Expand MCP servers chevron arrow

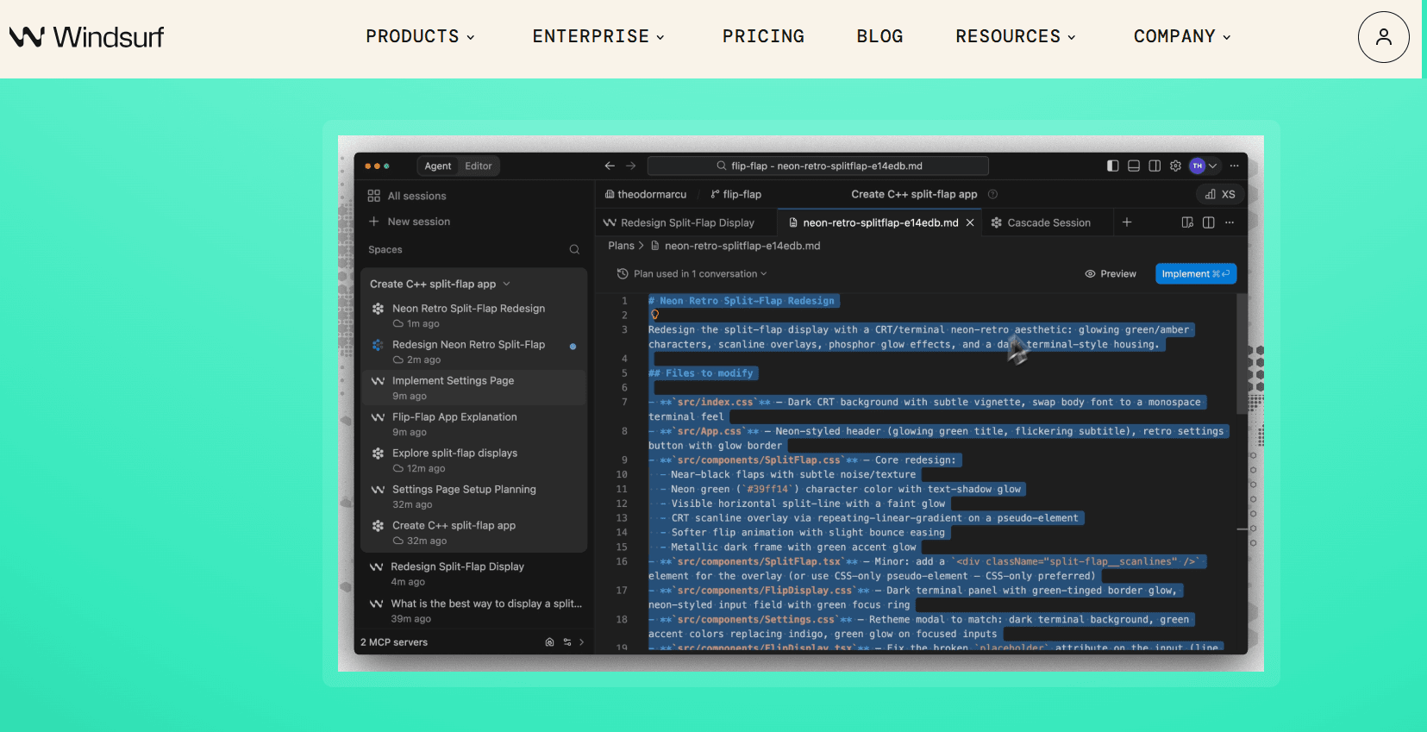582,642
